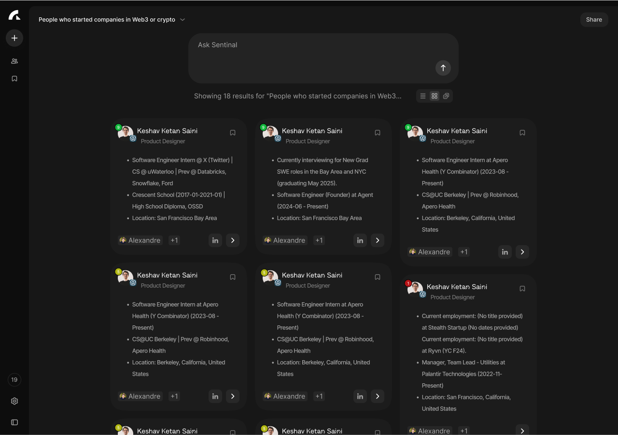Expand the search title dropdown chevron
This screenshot has width=618, height=435.
183,20
